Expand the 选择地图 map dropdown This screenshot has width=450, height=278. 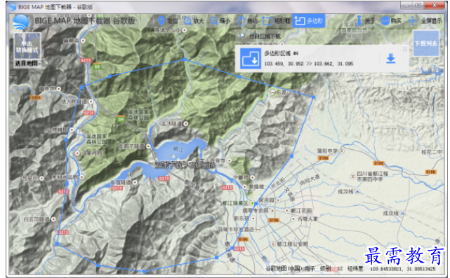click(x=27, y=63)
